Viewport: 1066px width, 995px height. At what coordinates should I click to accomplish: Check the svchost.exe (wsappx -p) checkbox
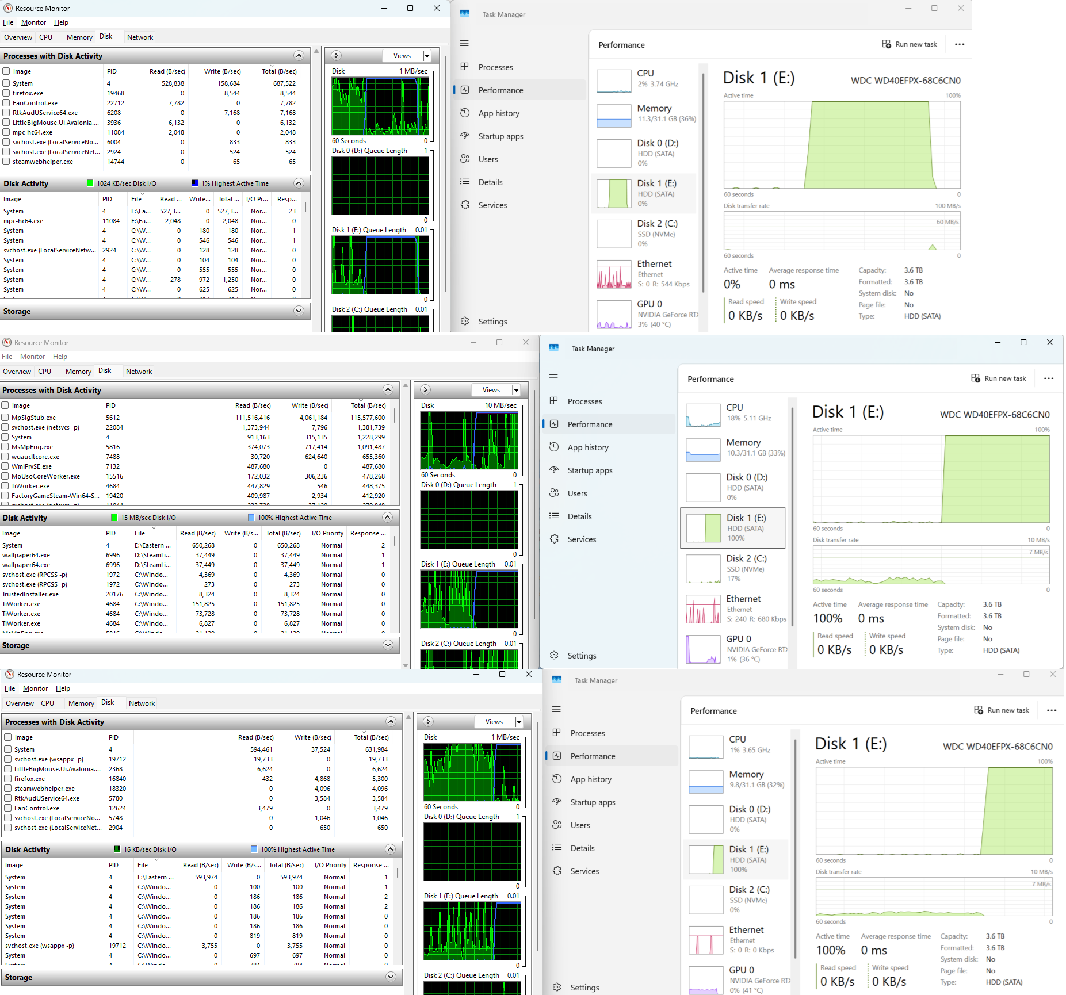coord(8,759)
